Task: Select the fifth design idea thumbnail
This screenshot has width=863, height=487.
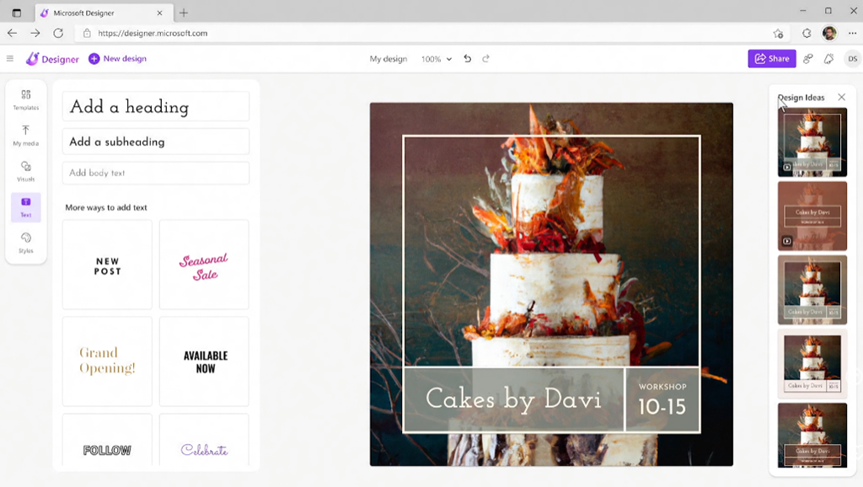Action: [x=812, y=436]
